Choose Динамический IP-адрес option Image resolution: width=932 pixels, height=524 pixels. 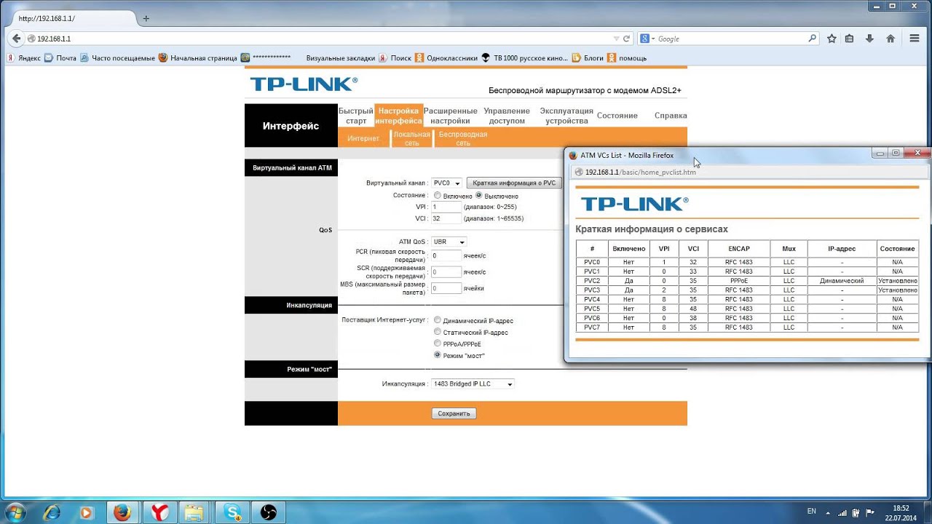(437, 320)
